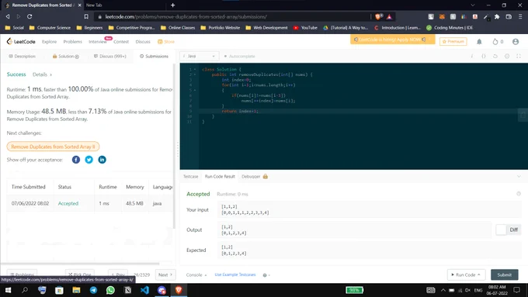The width and height of the screenshot is (528, 297).
Task: Open Contest in navigation
Action: click(x=121, y=41)
